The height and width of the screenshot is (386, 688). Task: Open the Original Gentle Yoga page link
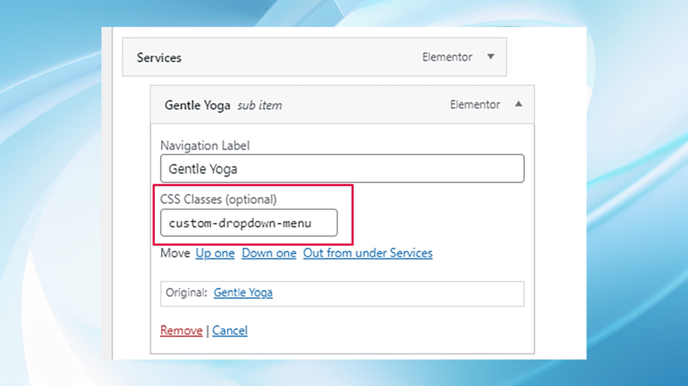(243, 293)
